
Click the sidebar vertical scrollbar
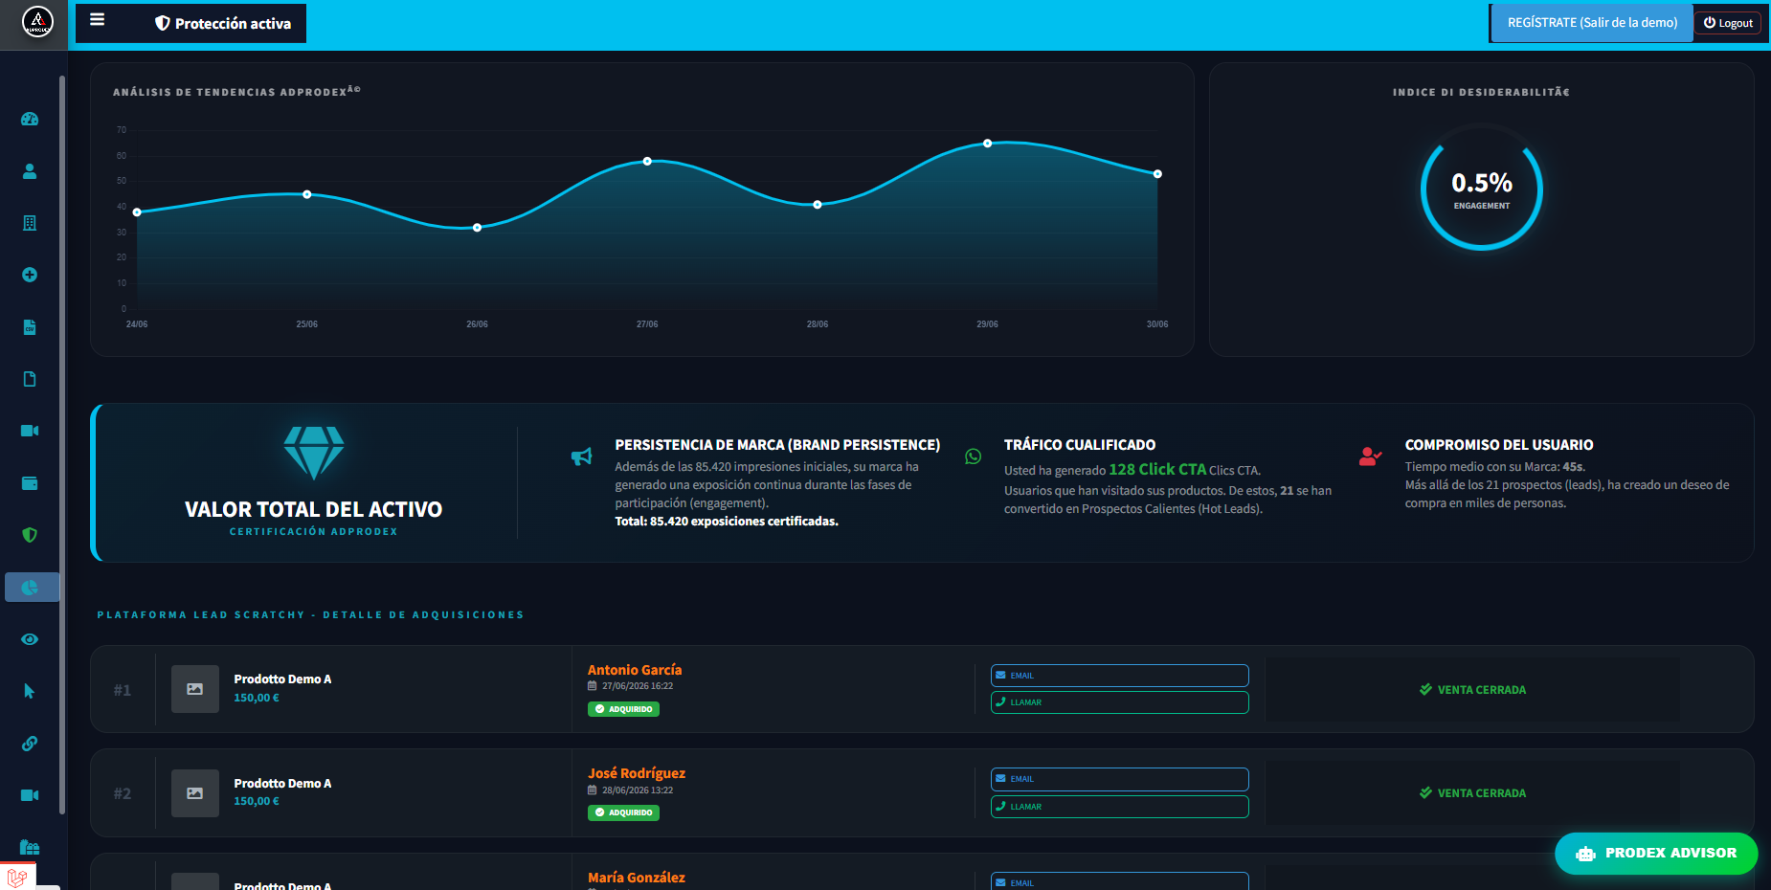(x=62, y=445)
